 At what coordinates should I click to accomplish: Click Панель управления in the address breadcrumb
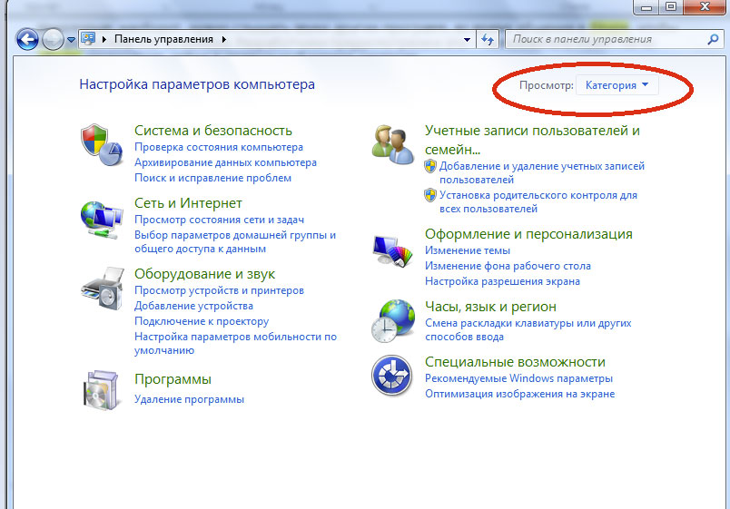click(x=163, y=40)
